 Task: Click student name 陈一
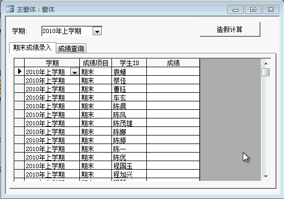pyautogui.click(x=119, y=149)
